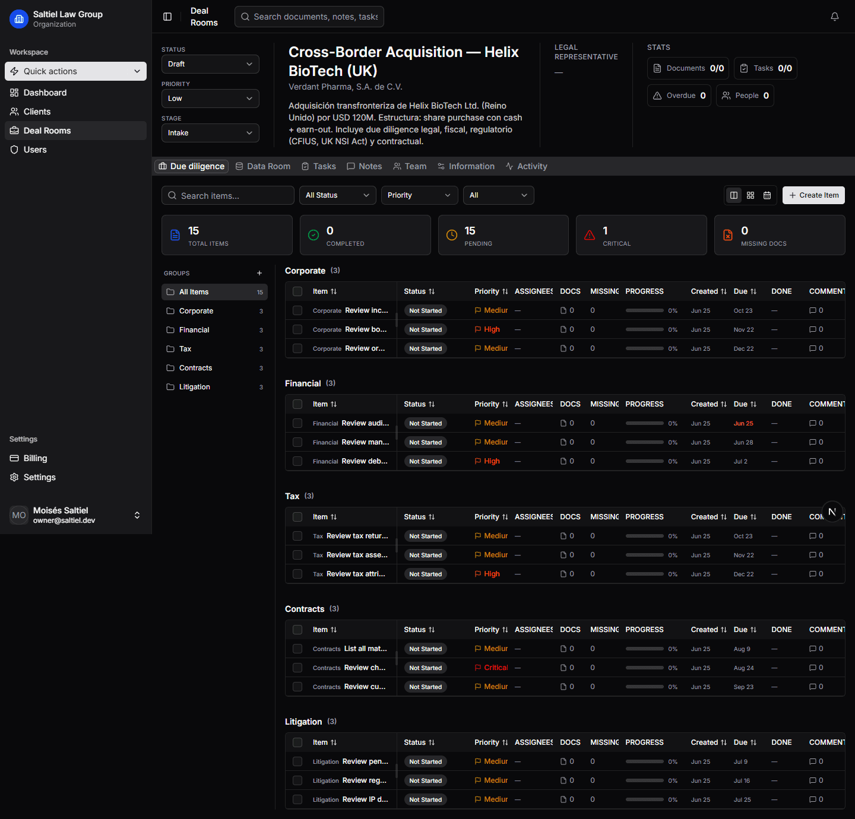This screenshot has width=855, height=819.
Task: Expand the Quick actions dropdown
Action: click(x=75, y=71)
